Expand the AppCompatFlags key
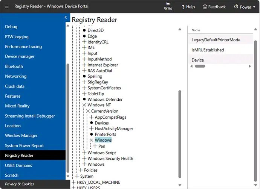The image size is (260, 189). [x=91, y=117]
